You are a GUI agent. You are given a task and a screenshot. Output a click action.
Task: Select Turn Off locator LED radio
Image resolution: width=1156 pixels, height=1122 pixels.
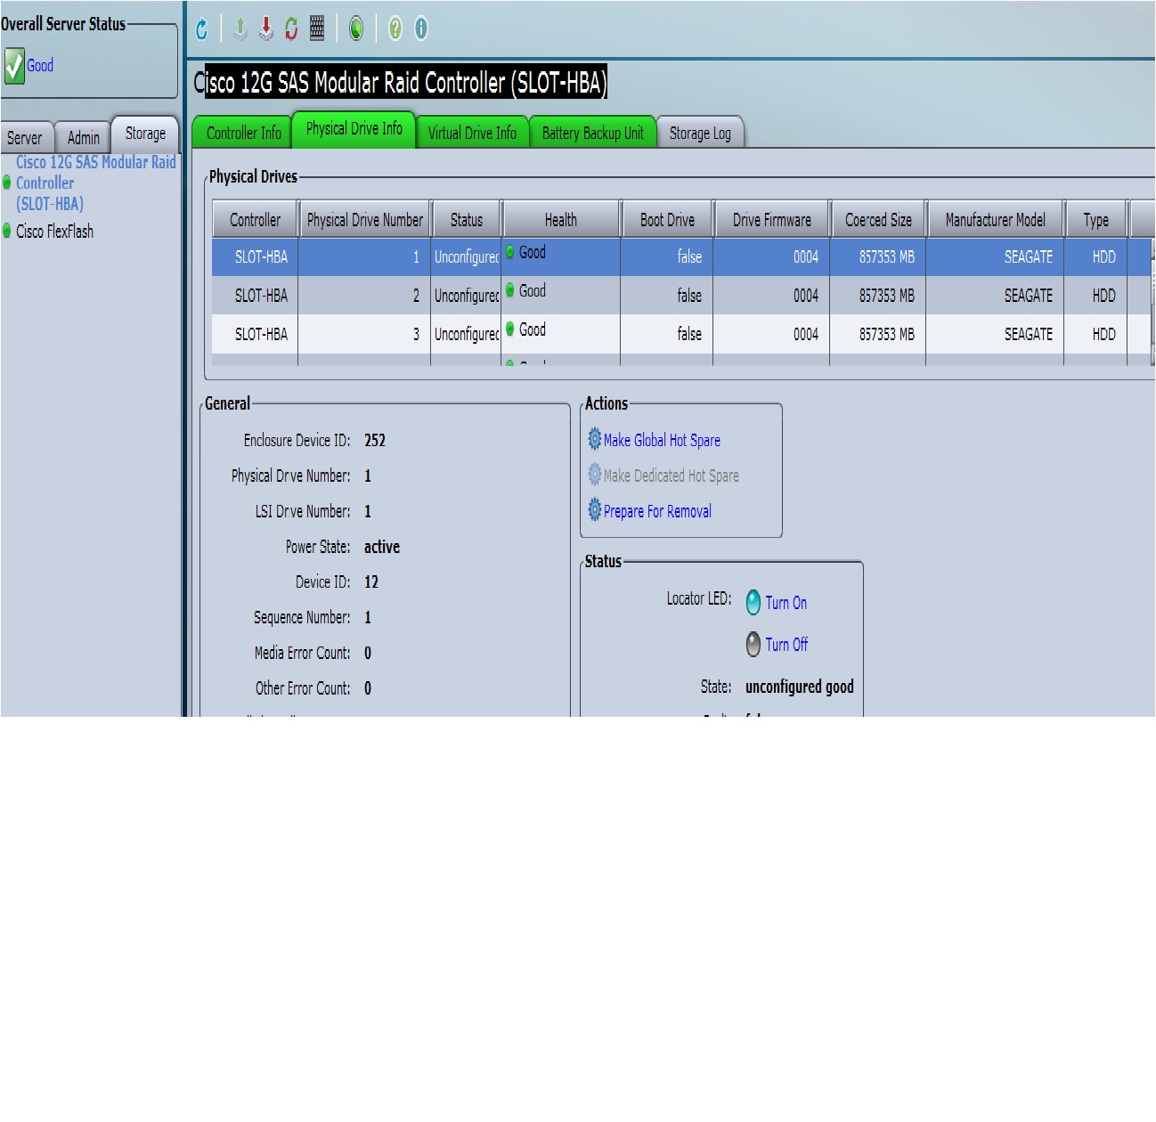(x=753, y=644)
